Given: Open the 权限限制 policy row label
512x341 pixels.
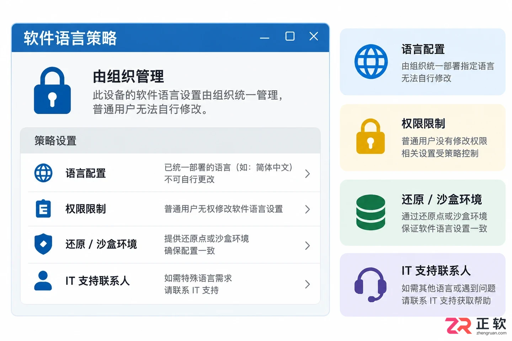Looking at the screenshot, I should pos(86,209).
